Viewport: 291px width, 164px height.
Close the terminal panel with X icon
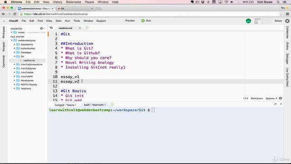[281, 104]
